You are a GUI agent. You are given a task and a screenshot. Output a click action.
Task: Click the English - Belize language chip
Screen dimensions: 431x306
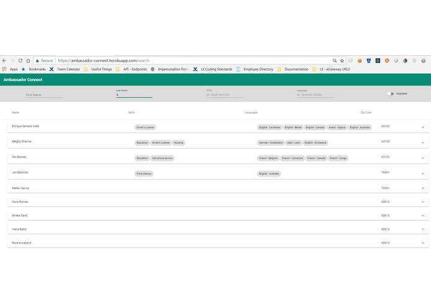click(293, 128)
